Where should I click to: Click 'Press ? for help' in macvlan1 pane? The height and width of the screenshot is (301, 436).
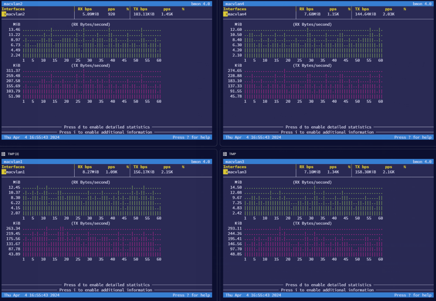click(x=191, y=295)
